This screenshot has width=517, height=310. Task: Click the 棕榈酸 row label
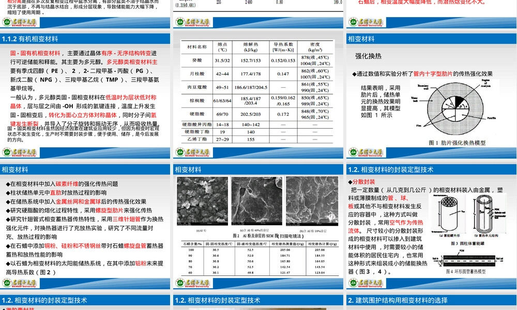(x=197, y=100)
